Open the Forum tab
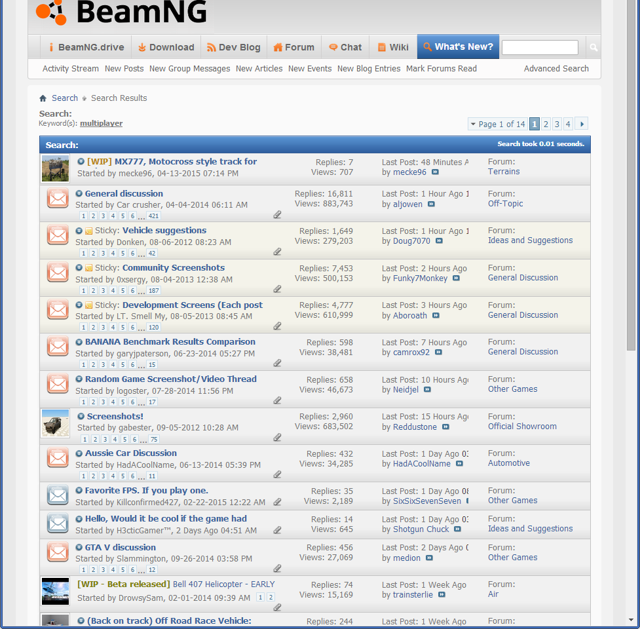The height and width of the screenshot is (629, 640). (294, 47)
